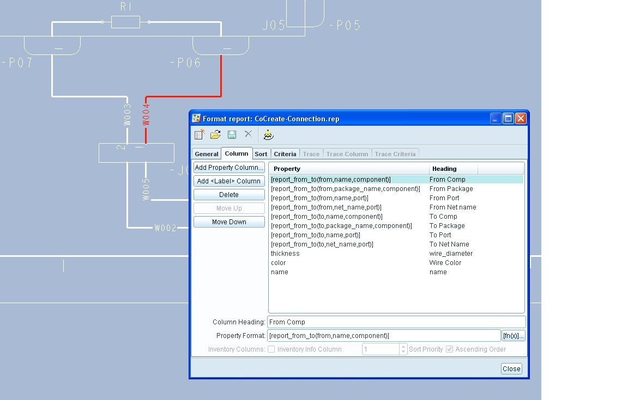Click the grey X delete icon in toolbar
Viewport: 628px width, 400px height.
(x=249, y=134)
